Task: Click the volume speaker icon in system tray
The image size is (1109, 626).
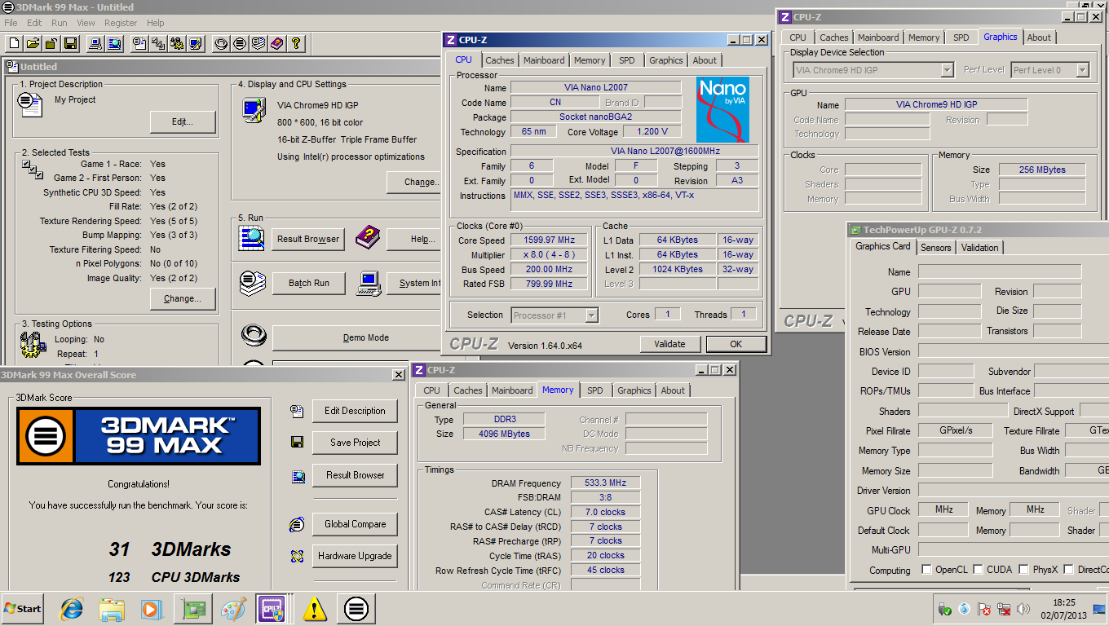Action: point(1023,609)
